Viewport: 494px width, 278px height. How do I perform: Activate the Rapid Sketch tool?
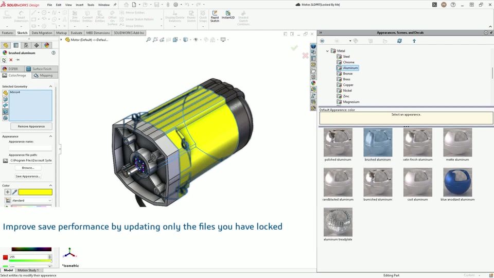click(215, 16)
